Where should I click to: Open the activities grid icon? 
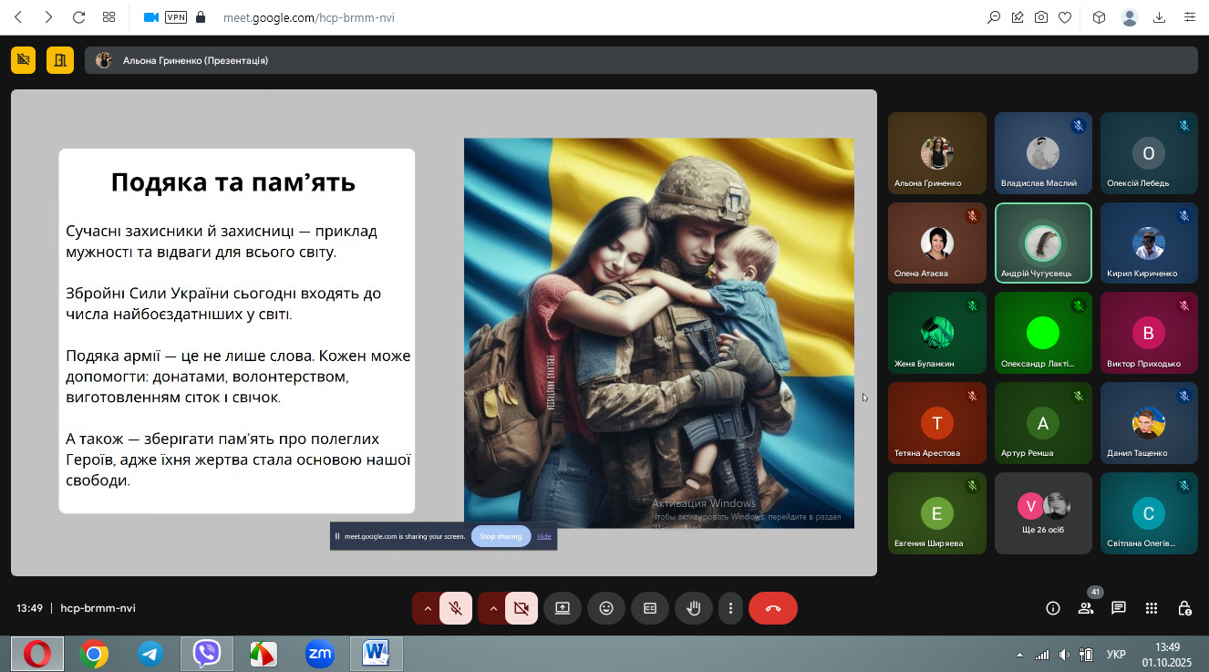point(1152,608)
